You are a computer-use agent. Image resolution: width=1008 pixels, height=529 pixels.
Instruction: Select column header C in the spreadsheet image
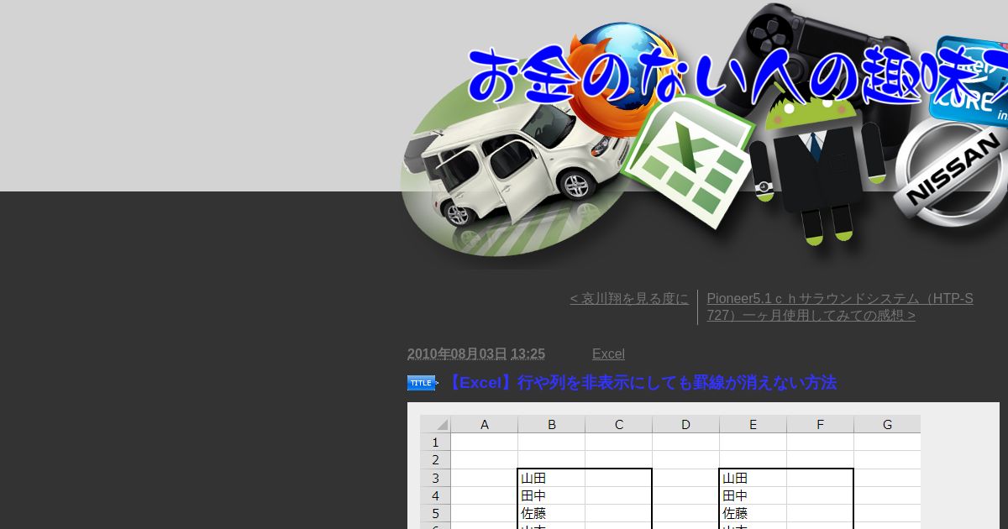pos(619,424)
